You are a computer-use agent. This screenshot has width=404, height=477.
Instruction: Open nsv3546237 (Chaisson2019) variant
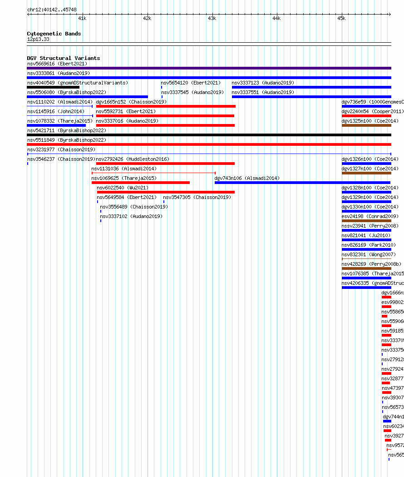[61, 159]
